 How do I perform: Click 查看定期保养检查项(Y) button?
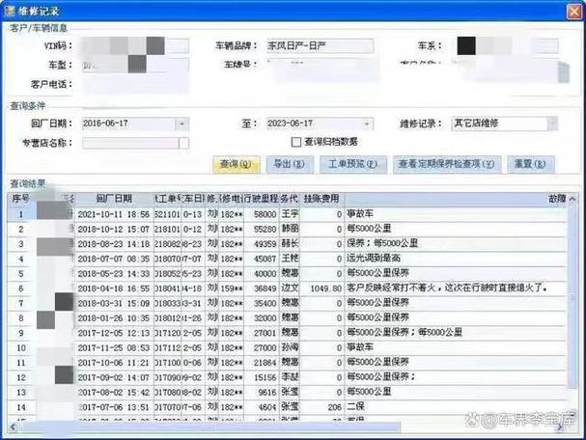[447, 164]
